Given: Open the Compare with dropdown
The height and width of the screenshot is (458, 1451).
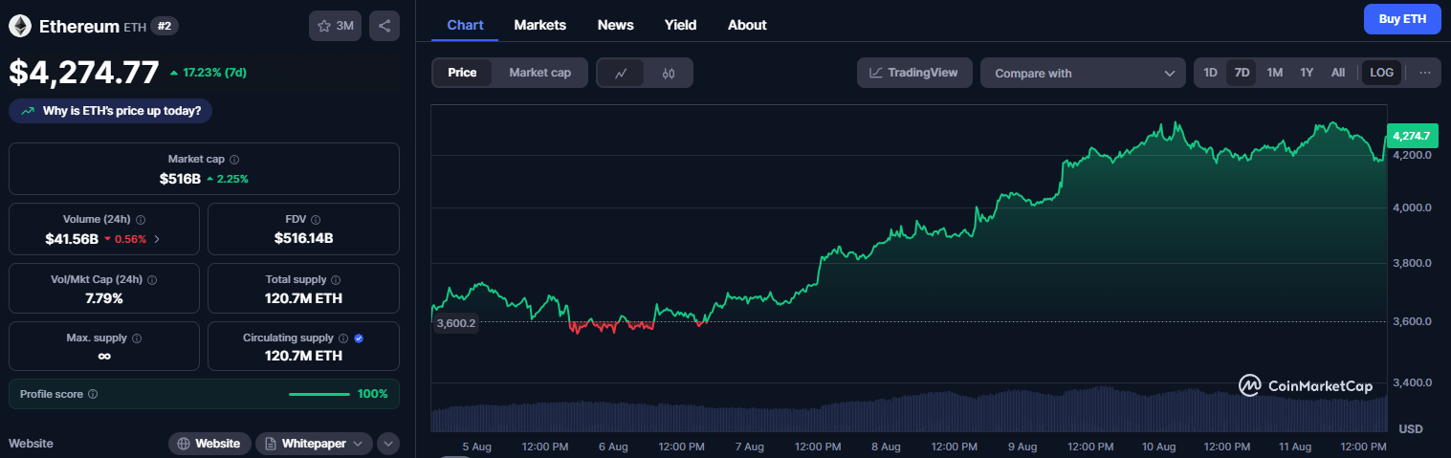Looking at the screenshot, I should (x=1083, y=73).
